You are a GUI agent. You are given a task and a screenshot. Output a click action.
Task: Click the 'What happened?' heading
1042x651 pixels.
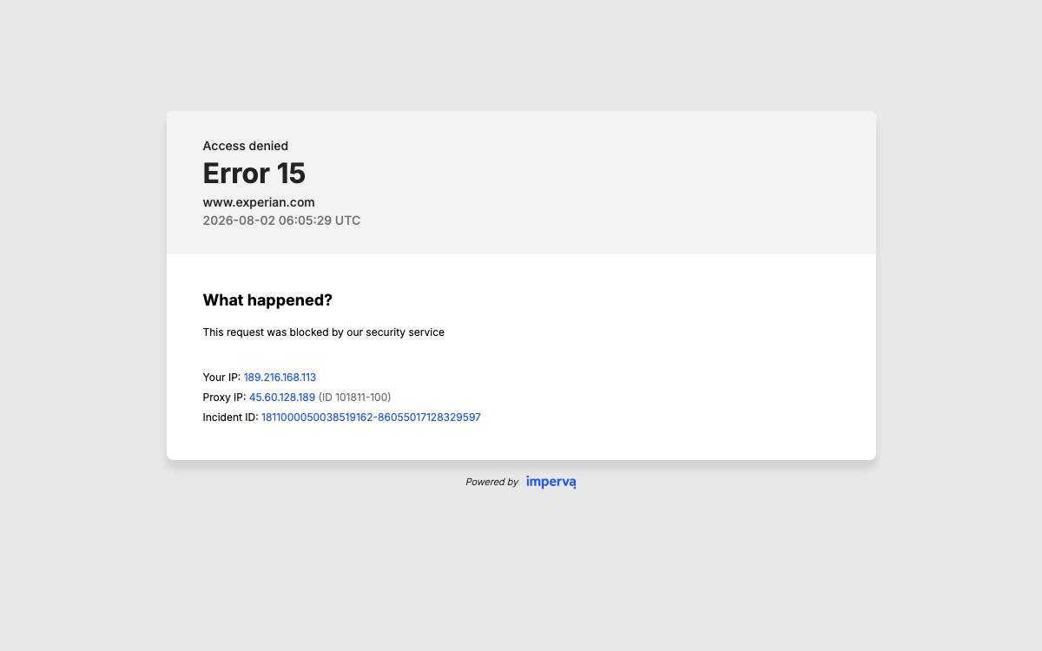267,300
